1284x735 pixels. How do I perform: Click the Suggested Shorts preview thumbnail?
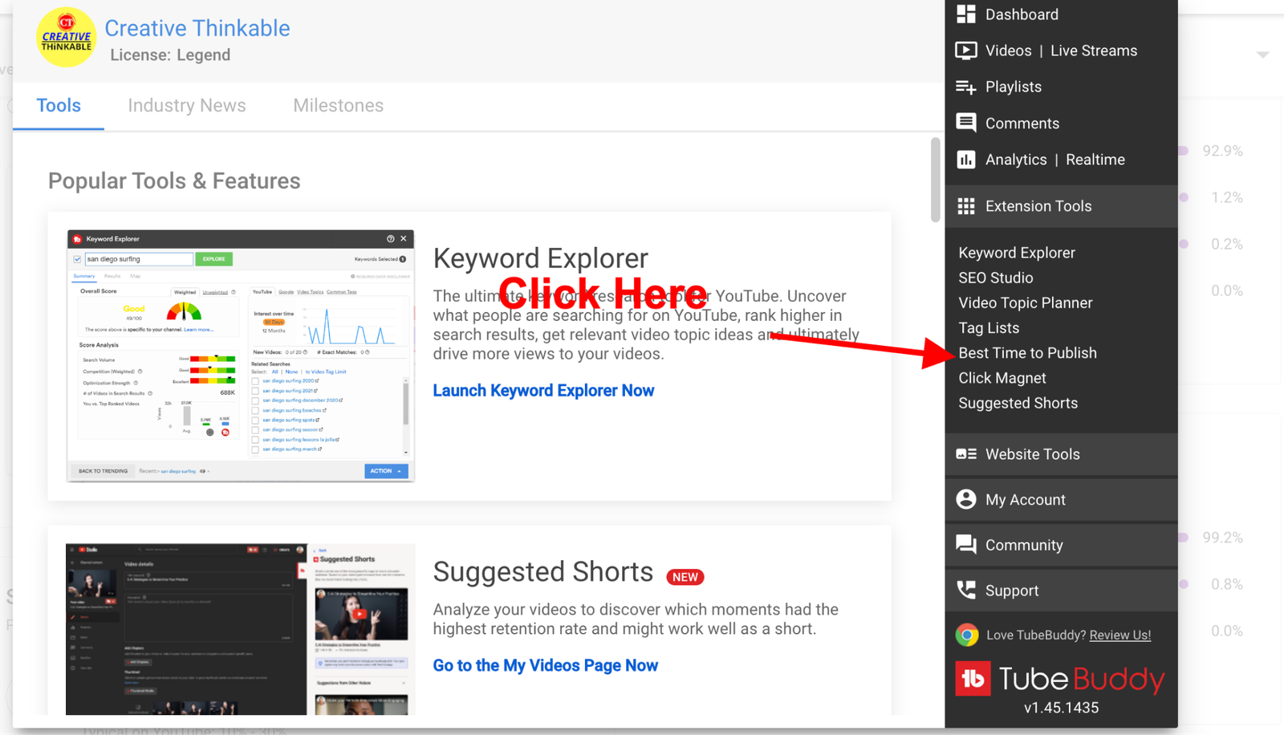coord(241,629)
